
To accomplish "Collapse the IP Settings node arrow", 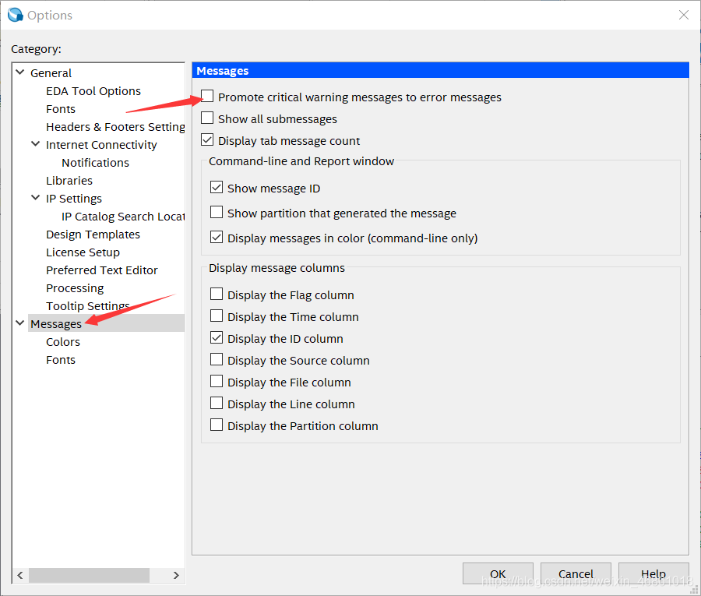I will 36,198.
